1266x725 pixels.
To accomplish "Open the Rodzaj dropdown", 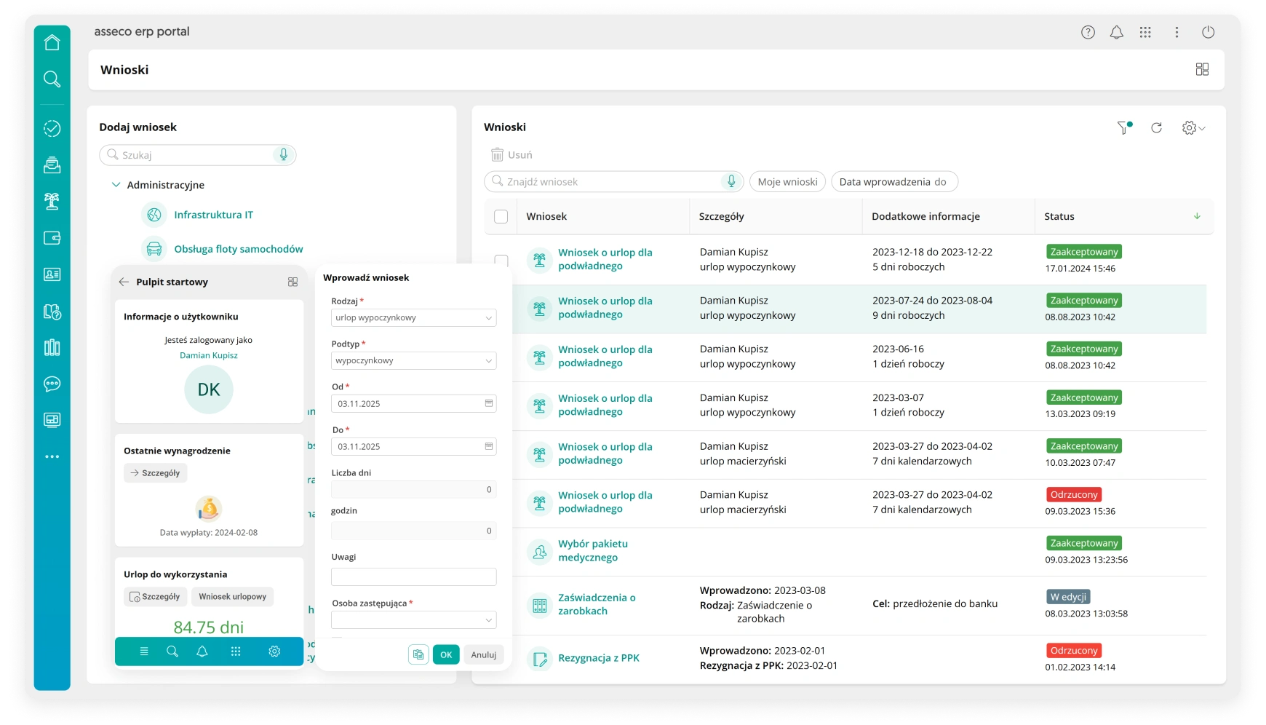I will (x=413, y=318).
